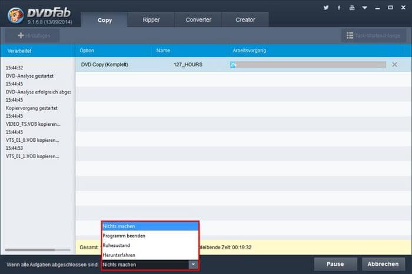
Task: Select log entry VIDEO_TS.VOB kopieren
Action: pyautogui.click(x=33, y=124)
